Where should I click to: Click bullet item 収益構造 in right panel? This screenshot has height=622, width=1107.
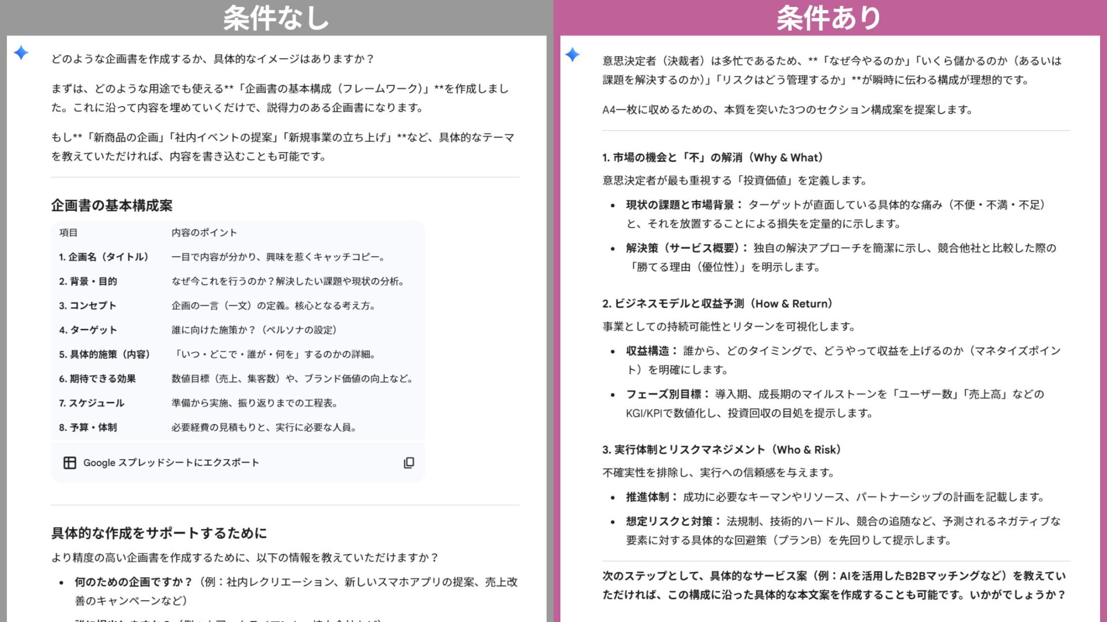click(x=648, y=351)
